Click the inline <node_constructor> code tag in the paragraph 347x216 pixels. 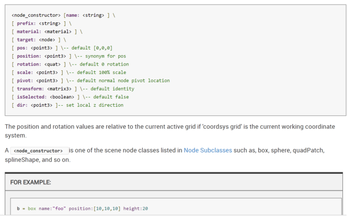tap(39, 151)
